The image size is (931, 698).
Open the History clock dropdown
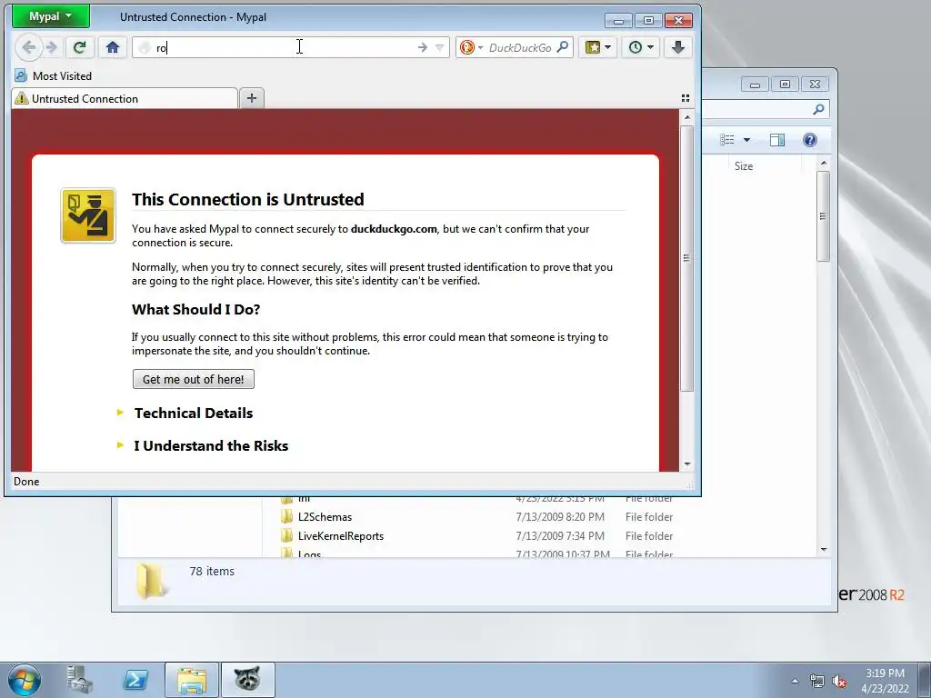[x=641, y=47]
